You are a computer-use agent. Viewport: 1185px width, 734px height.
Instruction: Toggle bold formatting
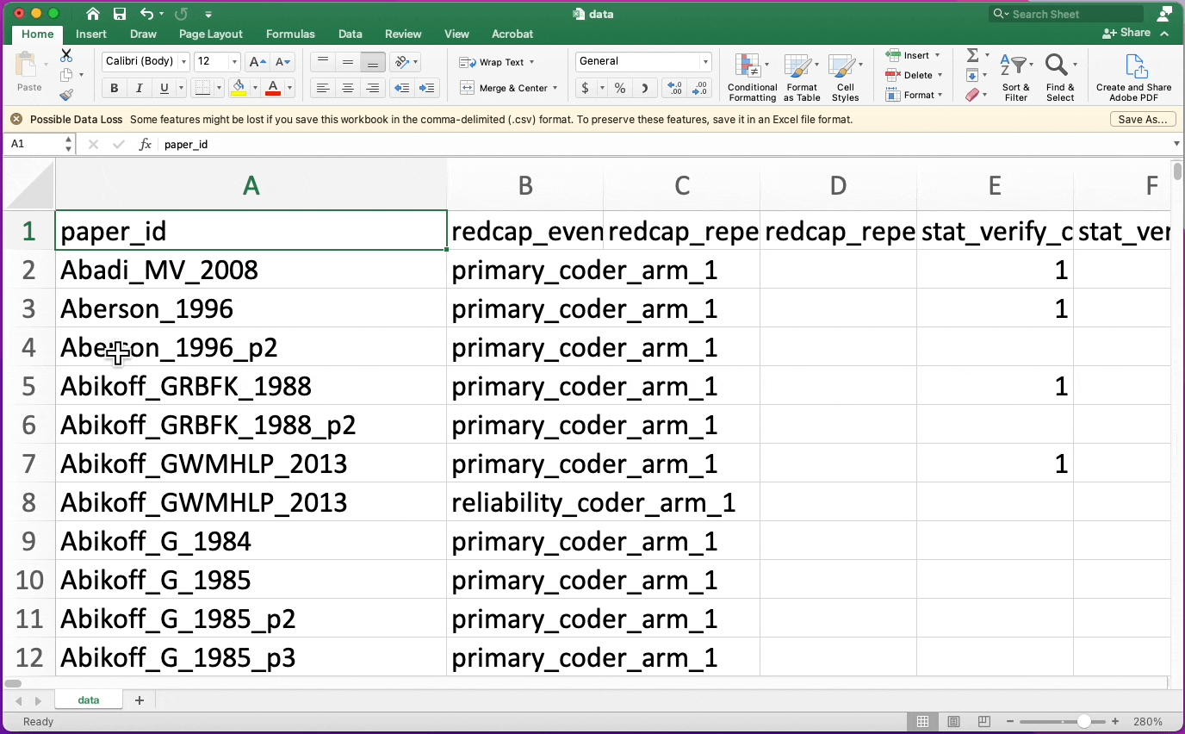click(x=114, y=88)
